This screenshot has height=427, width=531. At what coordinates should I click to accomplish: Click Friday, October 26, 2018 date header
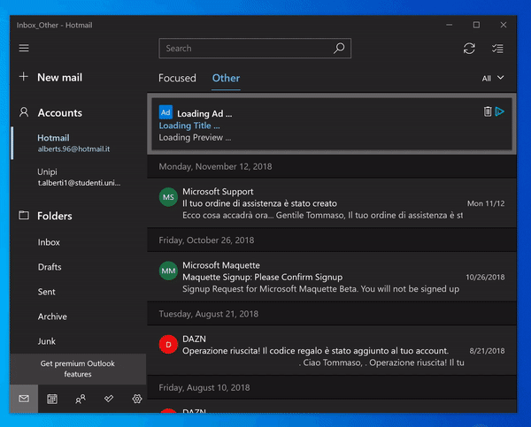click(x=332, y=240)
